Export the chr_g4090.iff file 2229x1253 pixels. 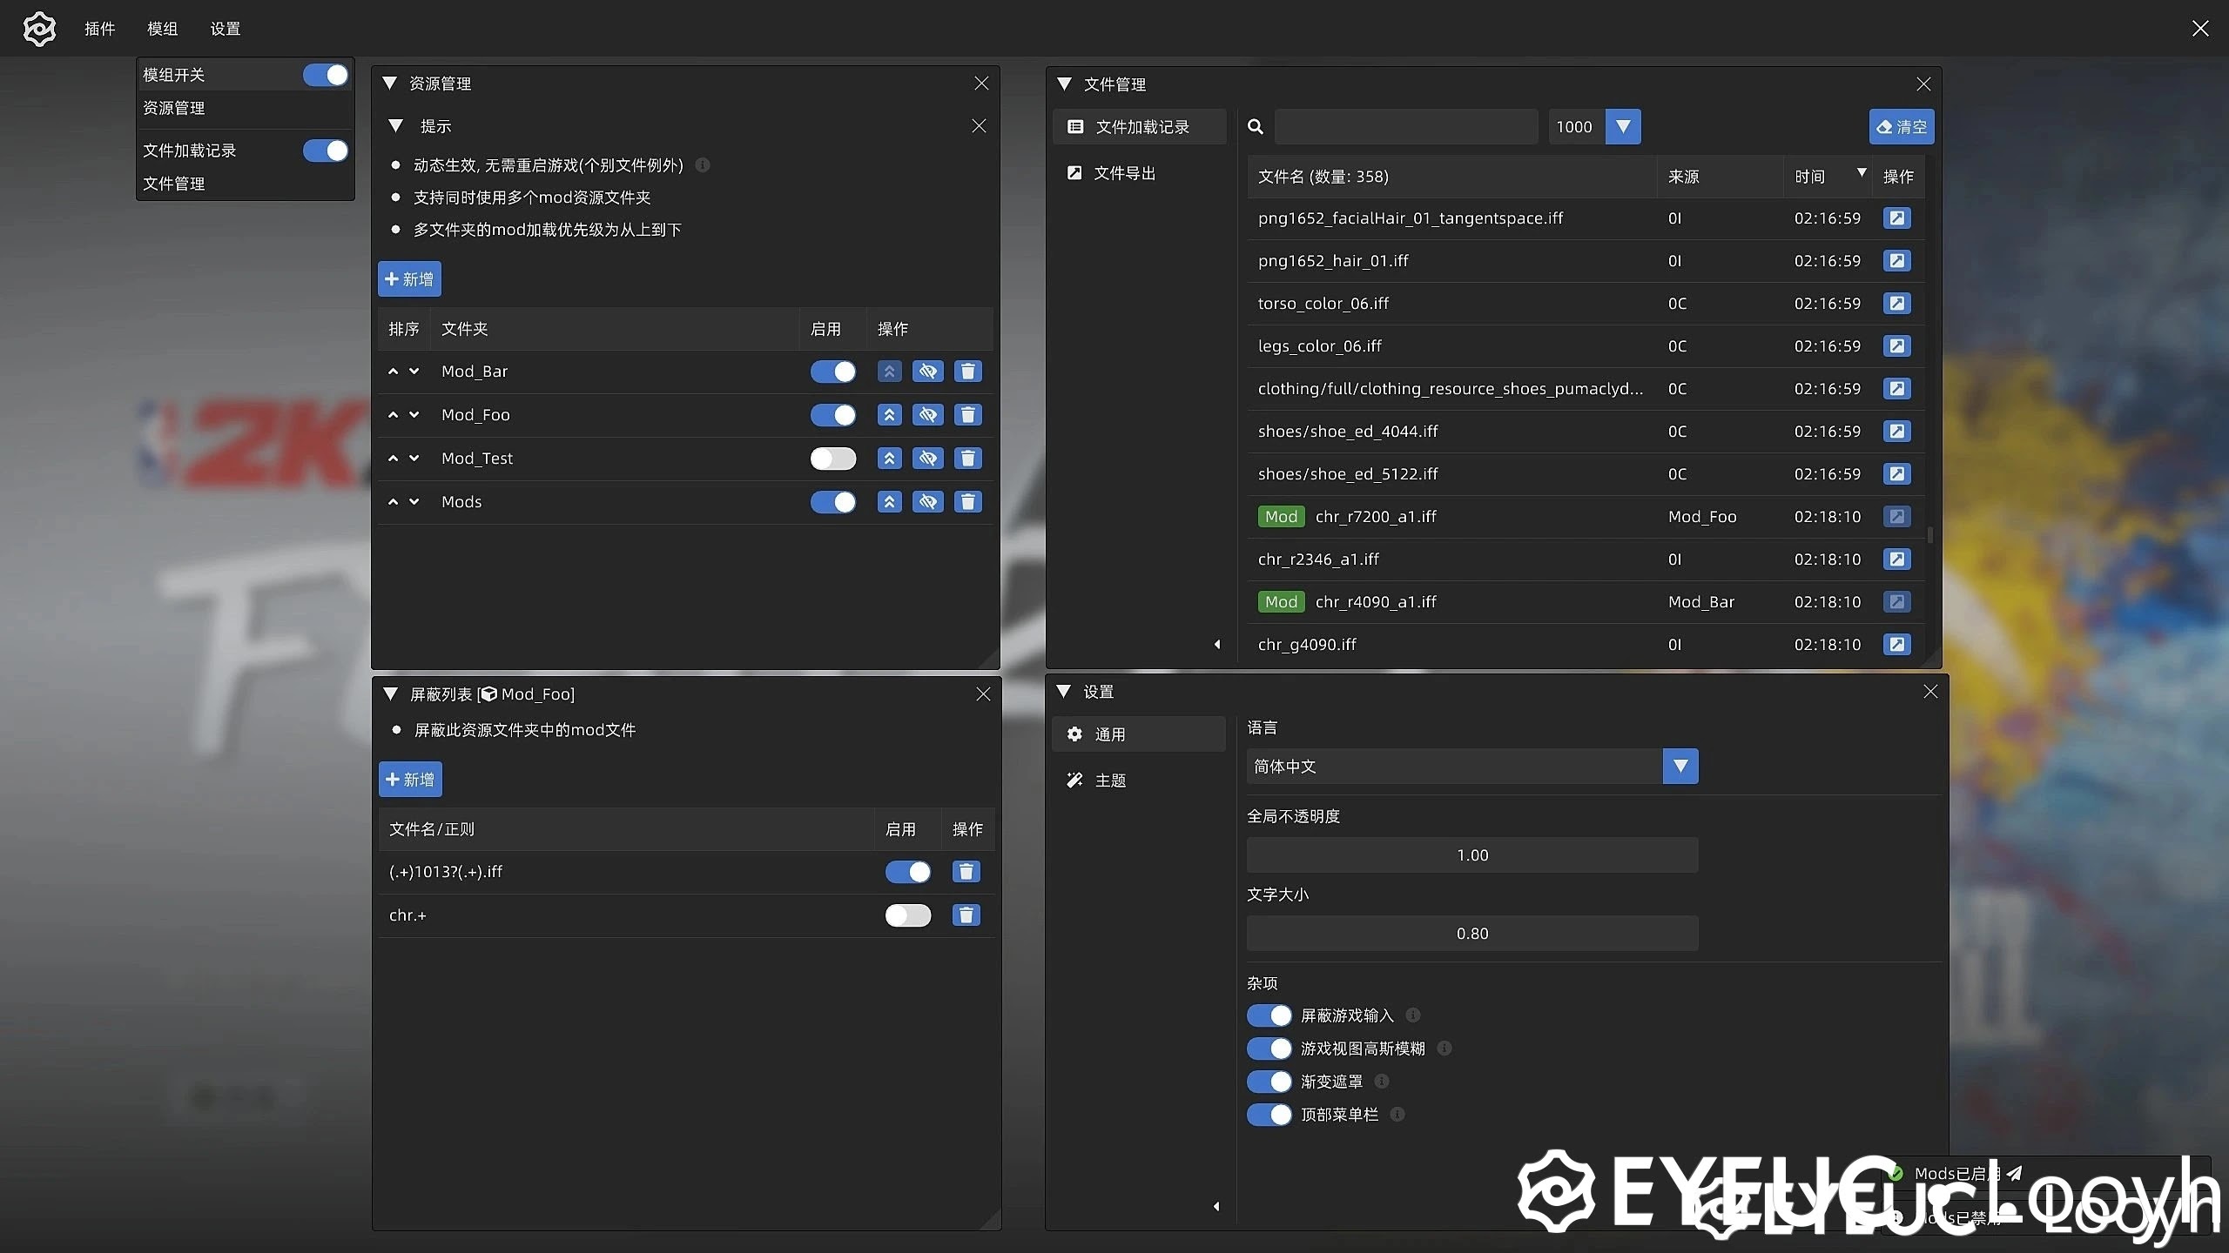click(x=1896, y=645)
